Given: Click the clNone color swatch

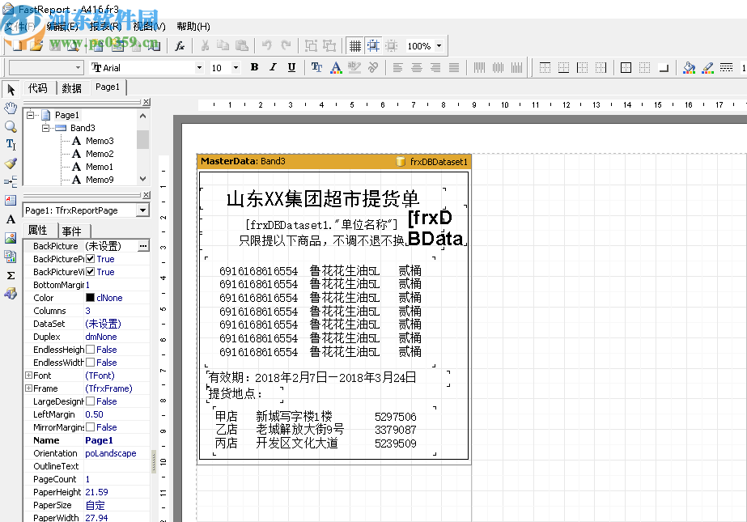Looking at the screenshot, I should [91, 298].
